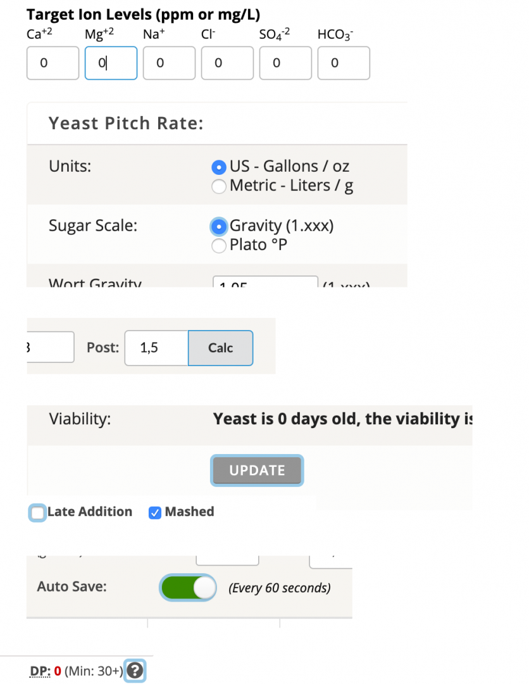Screen dimensions: 529x684
Task: Check the Late Addition checkbox
Action: point(37,512)
